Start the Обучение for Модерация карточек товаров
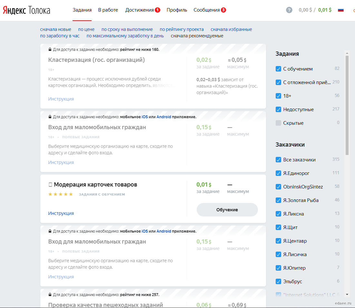Screen dimensions: 355x308 pyautogui.click(x=227, y=210)
